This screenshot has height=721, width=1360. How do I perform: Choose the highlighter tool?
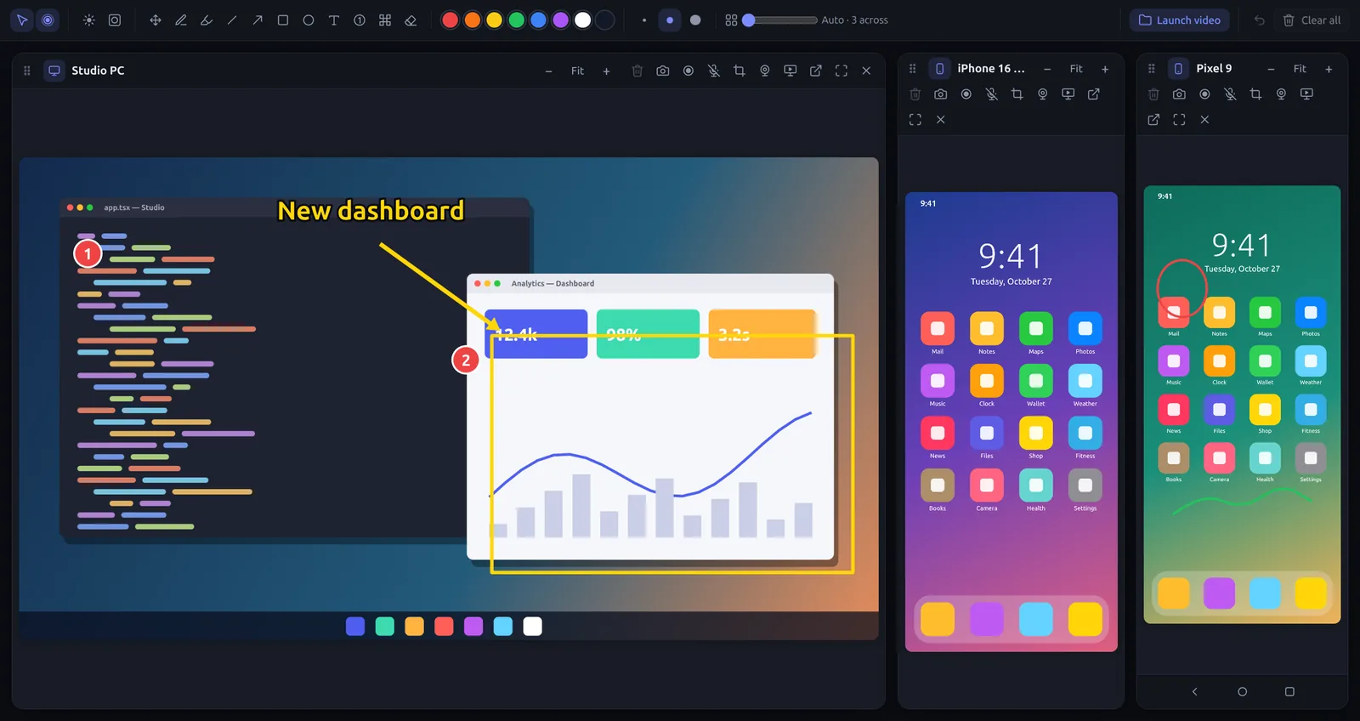[207, 20]
